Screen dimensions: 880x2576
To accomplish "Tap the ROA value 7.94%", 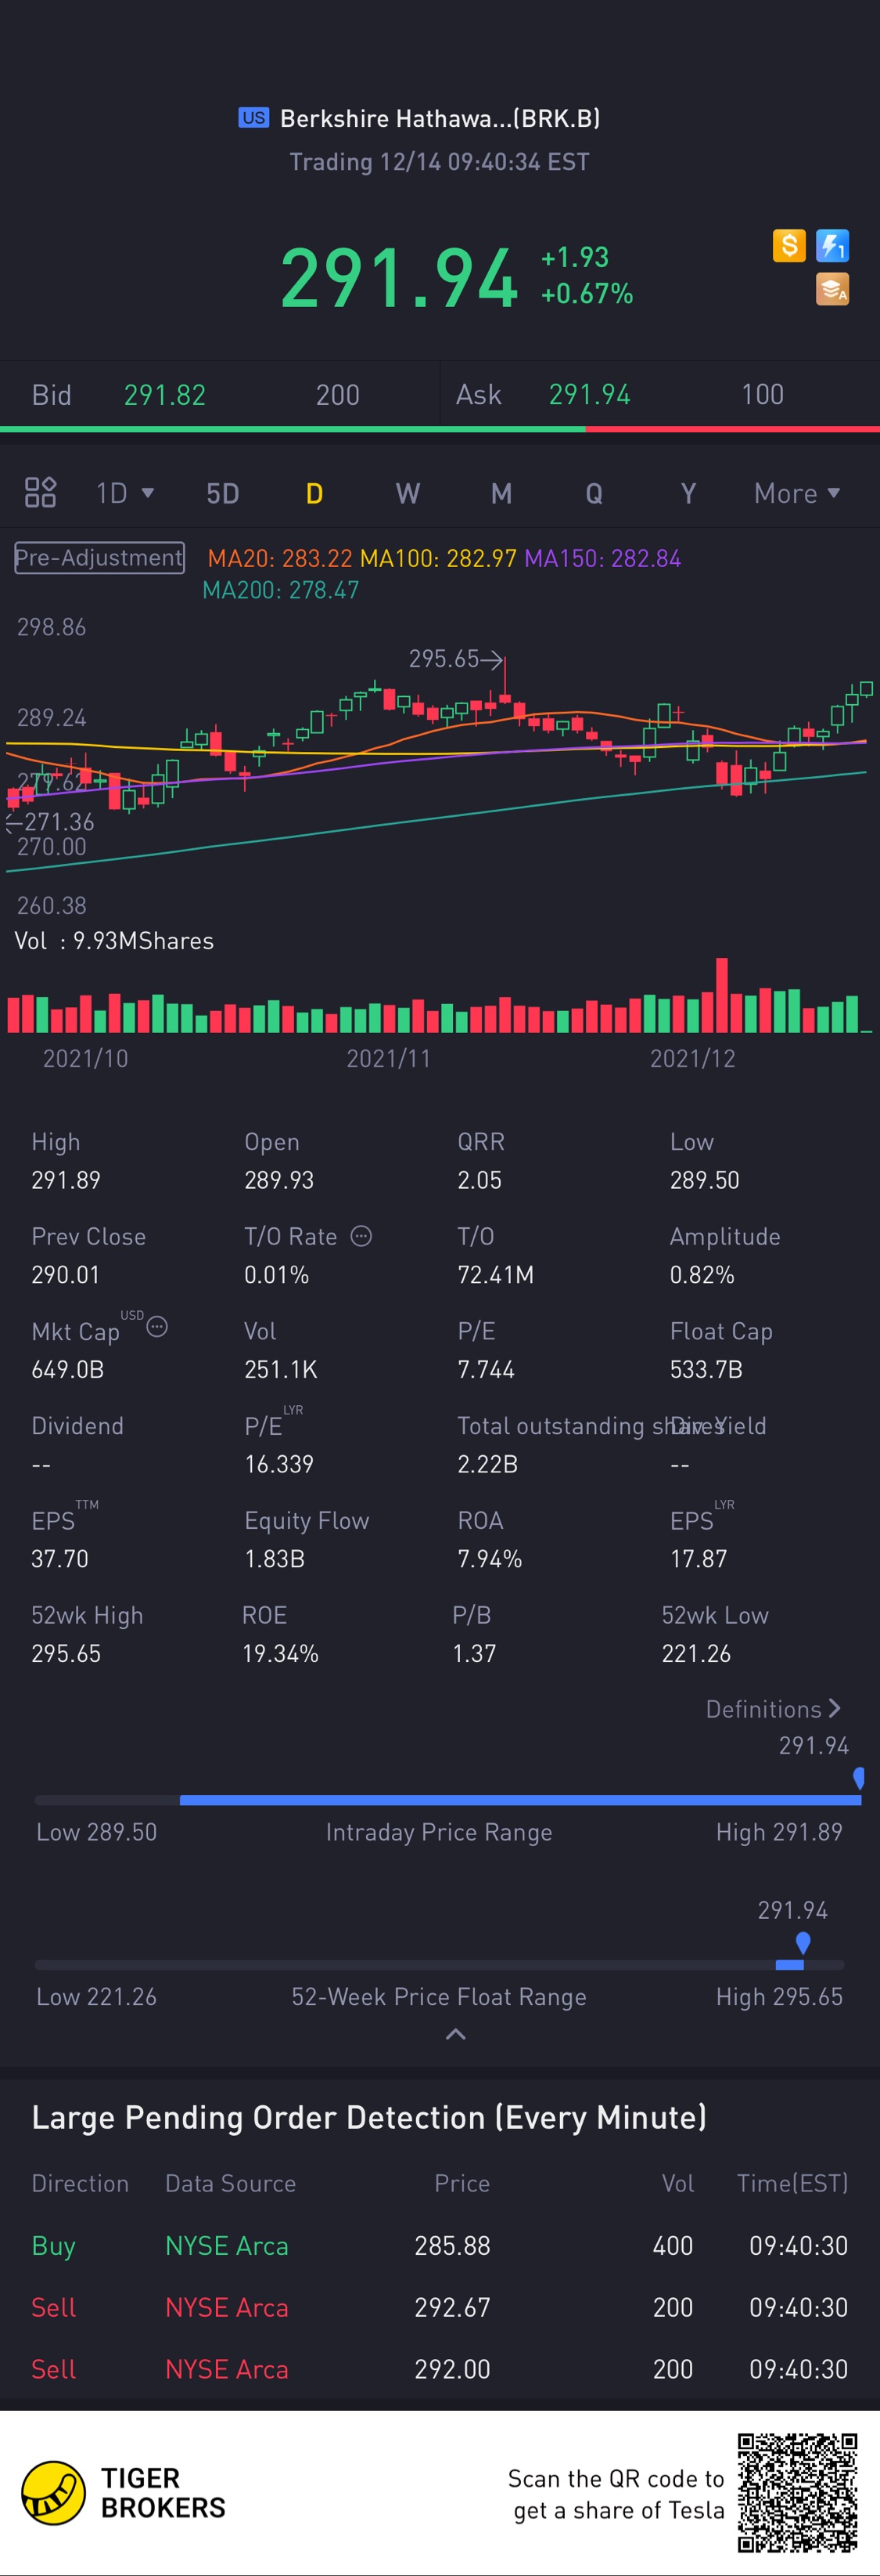I will click(x=490, y=1559).
